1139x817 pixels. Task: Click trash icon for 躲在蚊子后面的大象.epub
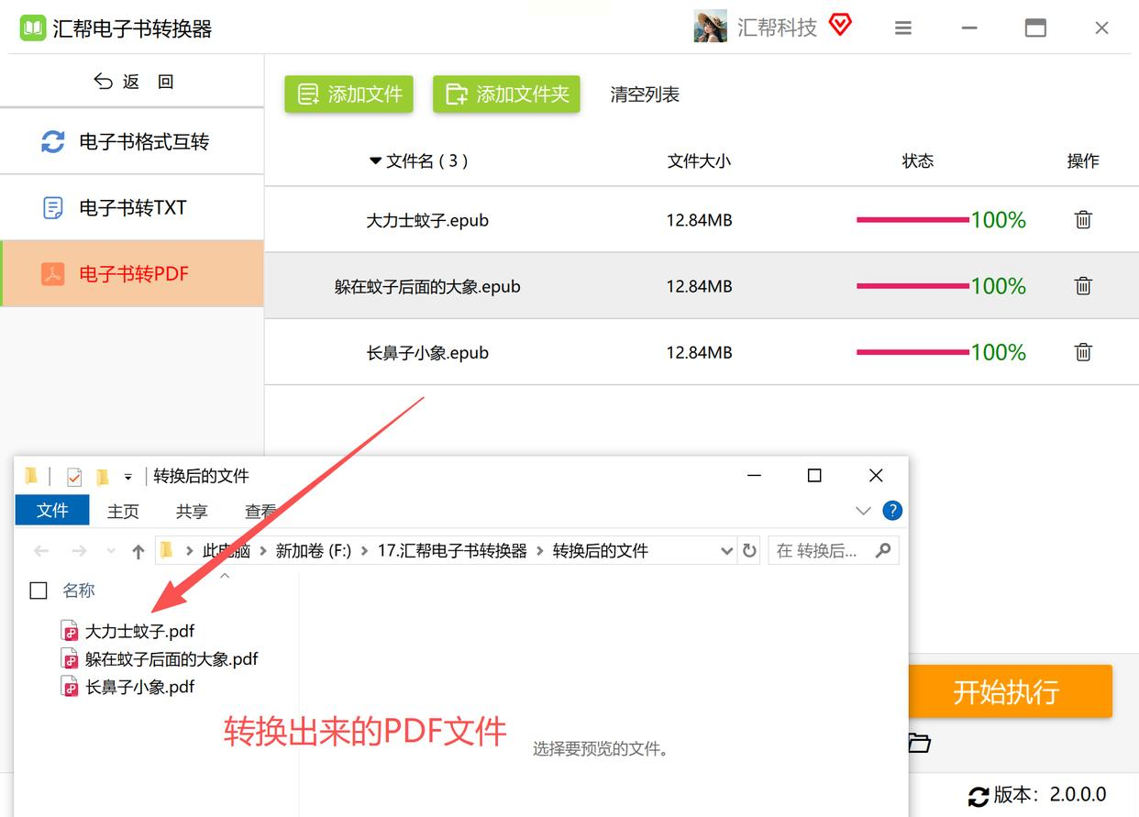click(1083, 286)
